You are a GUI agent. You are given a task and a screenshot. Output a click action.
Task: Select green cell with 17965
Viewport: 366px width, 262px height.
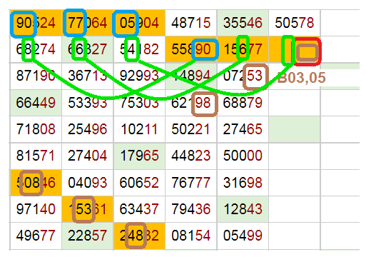point(139,156)
